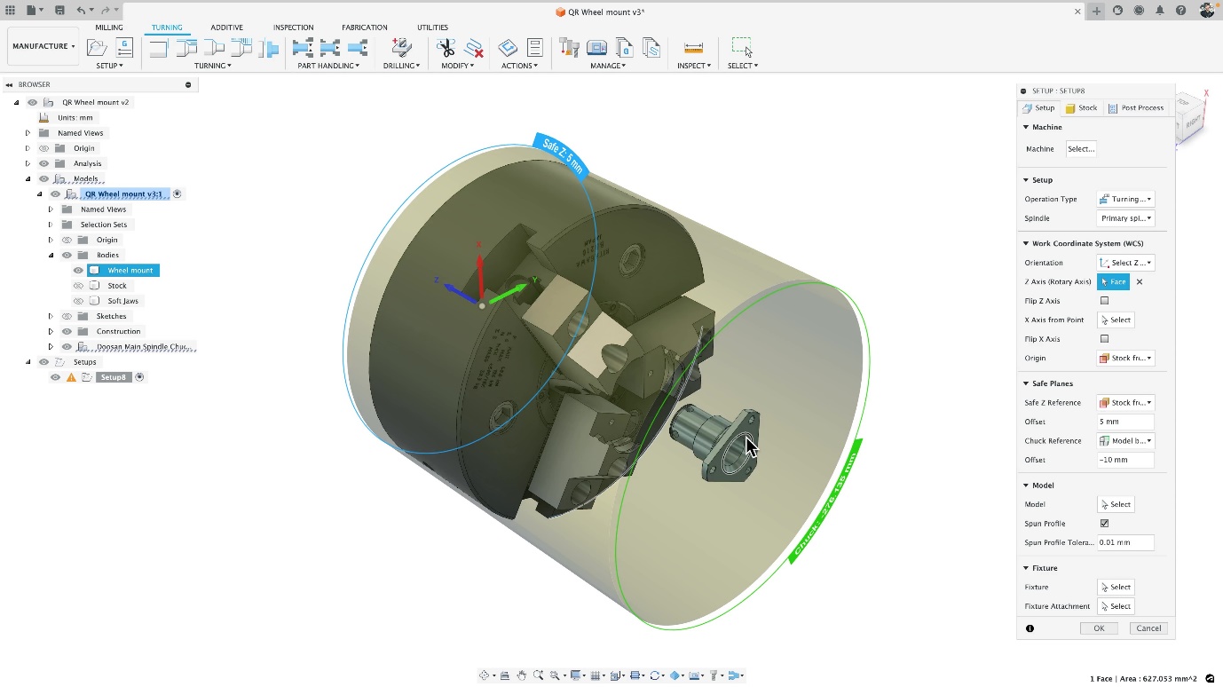Click the Model Select button

tap(1116, 503)
